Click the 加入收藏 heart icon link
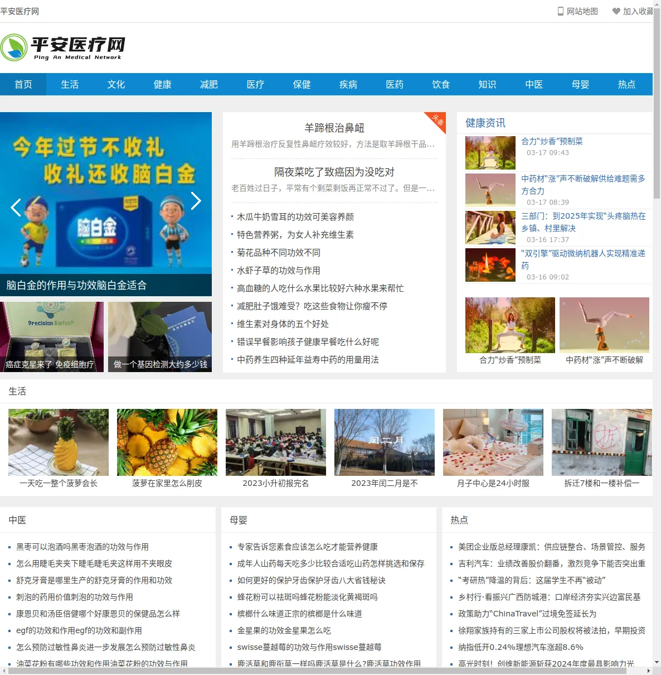661x675 pixels. pyautogui.click(x=633, y=11)
